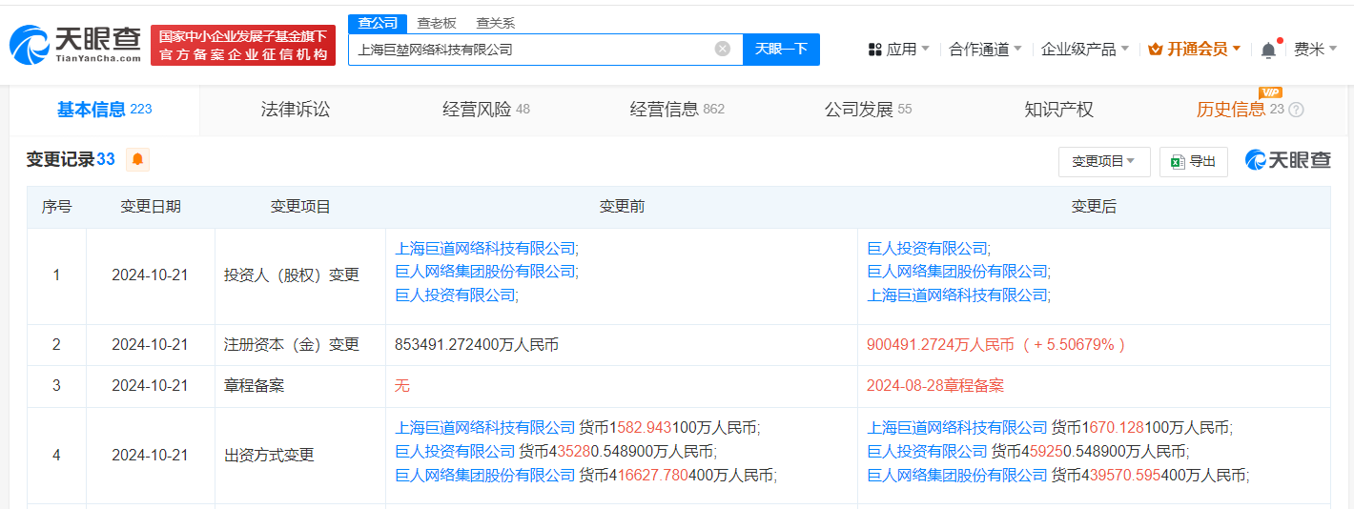
Task: Open the 费米 user account menu
Action: [1316, 50]
